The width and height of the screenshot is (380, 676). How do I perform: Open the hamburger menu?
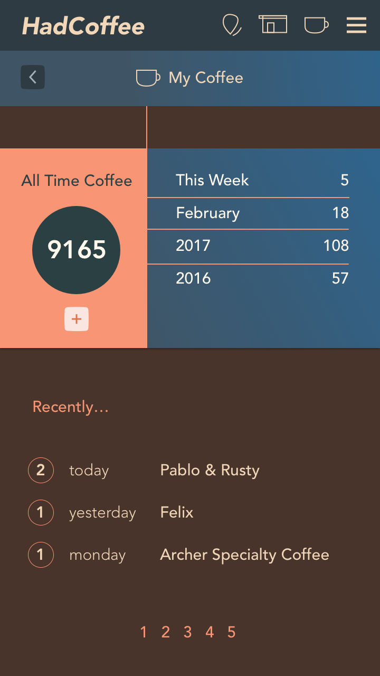point(356,25)
